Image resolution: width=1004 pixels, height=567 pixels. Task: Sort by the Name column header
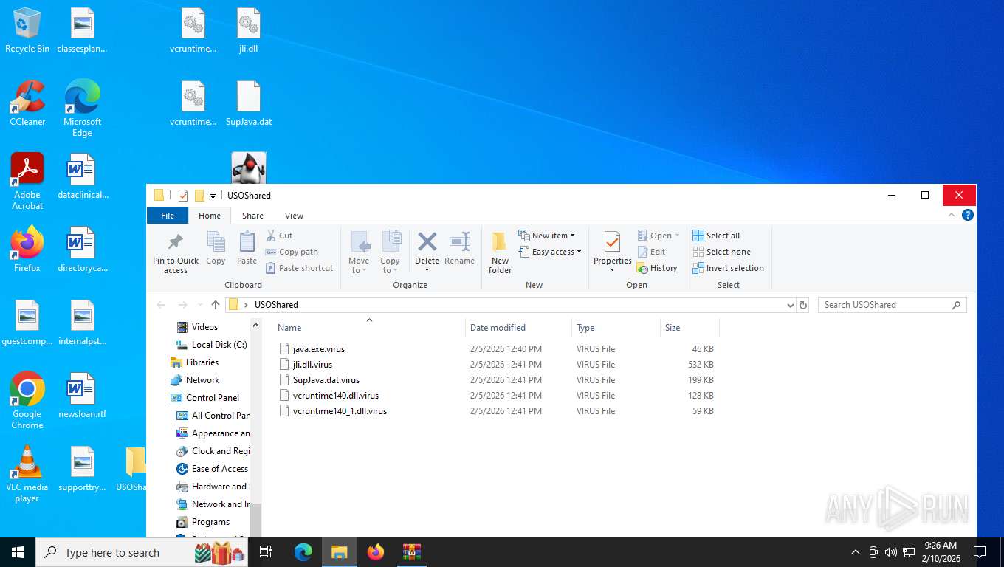pyautogui.click(x=369, y=327)
